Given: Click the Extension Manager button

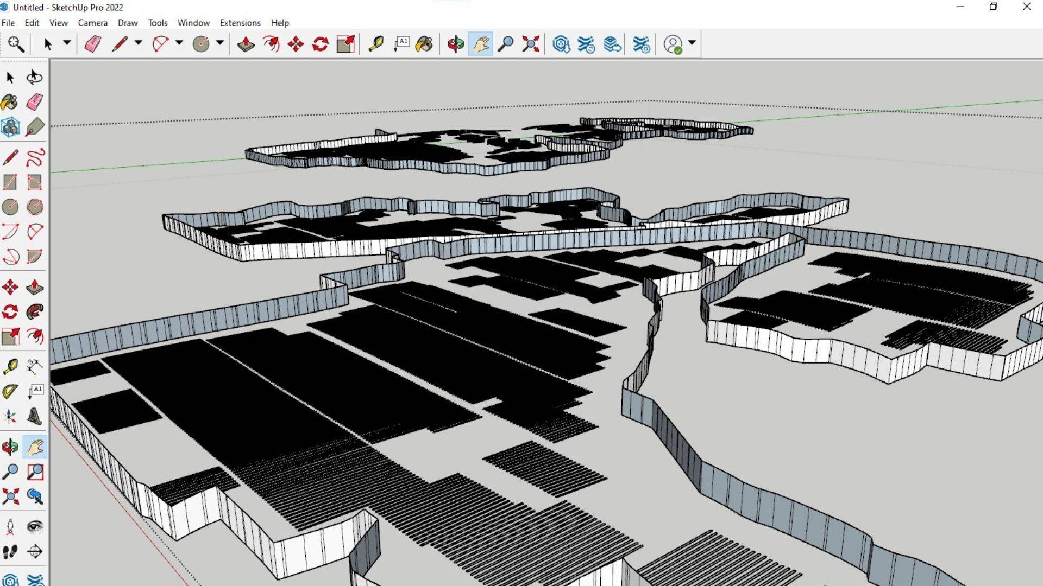Looking at the screenshot, I should [641, 44].
